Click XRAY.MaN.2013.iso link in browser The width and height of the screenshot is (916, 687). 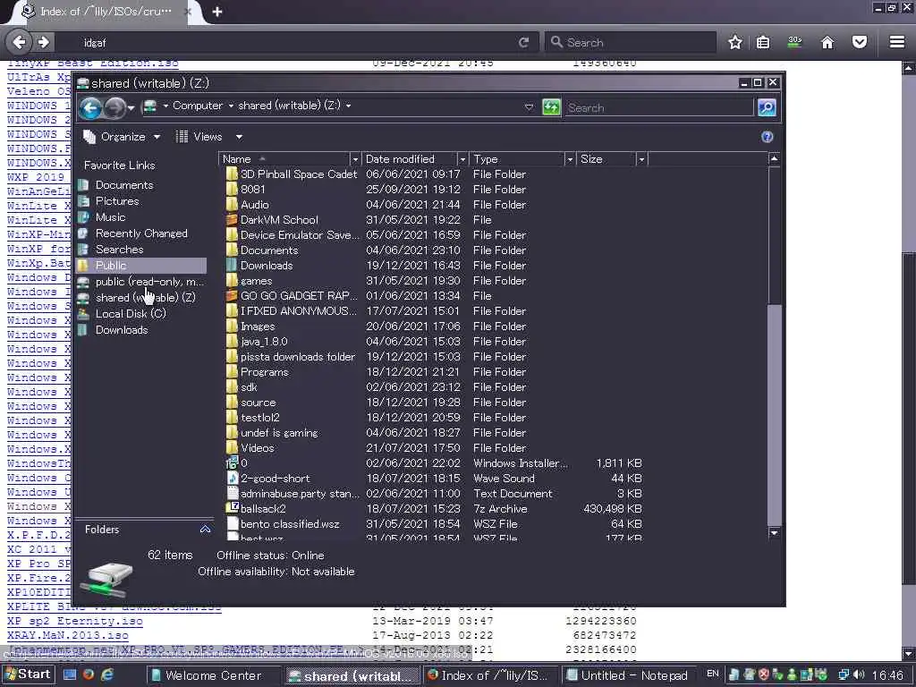point(68,635)
